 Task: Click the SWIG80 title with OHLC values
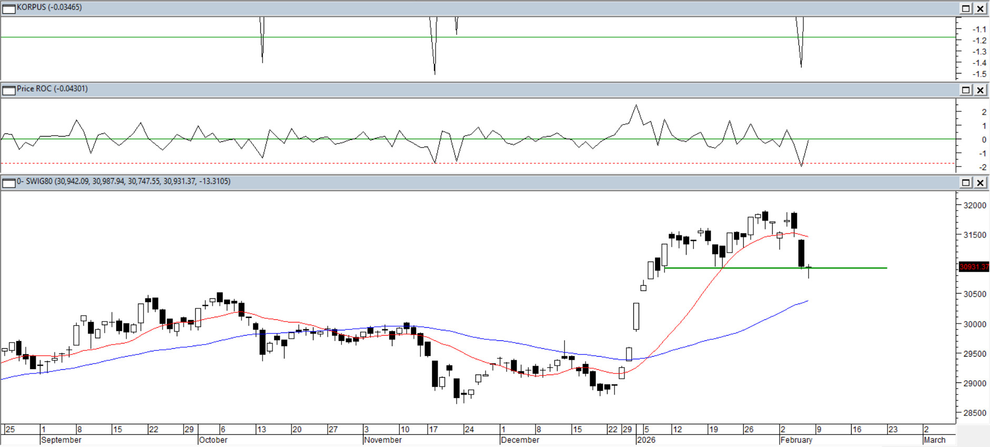coord(124,181)
